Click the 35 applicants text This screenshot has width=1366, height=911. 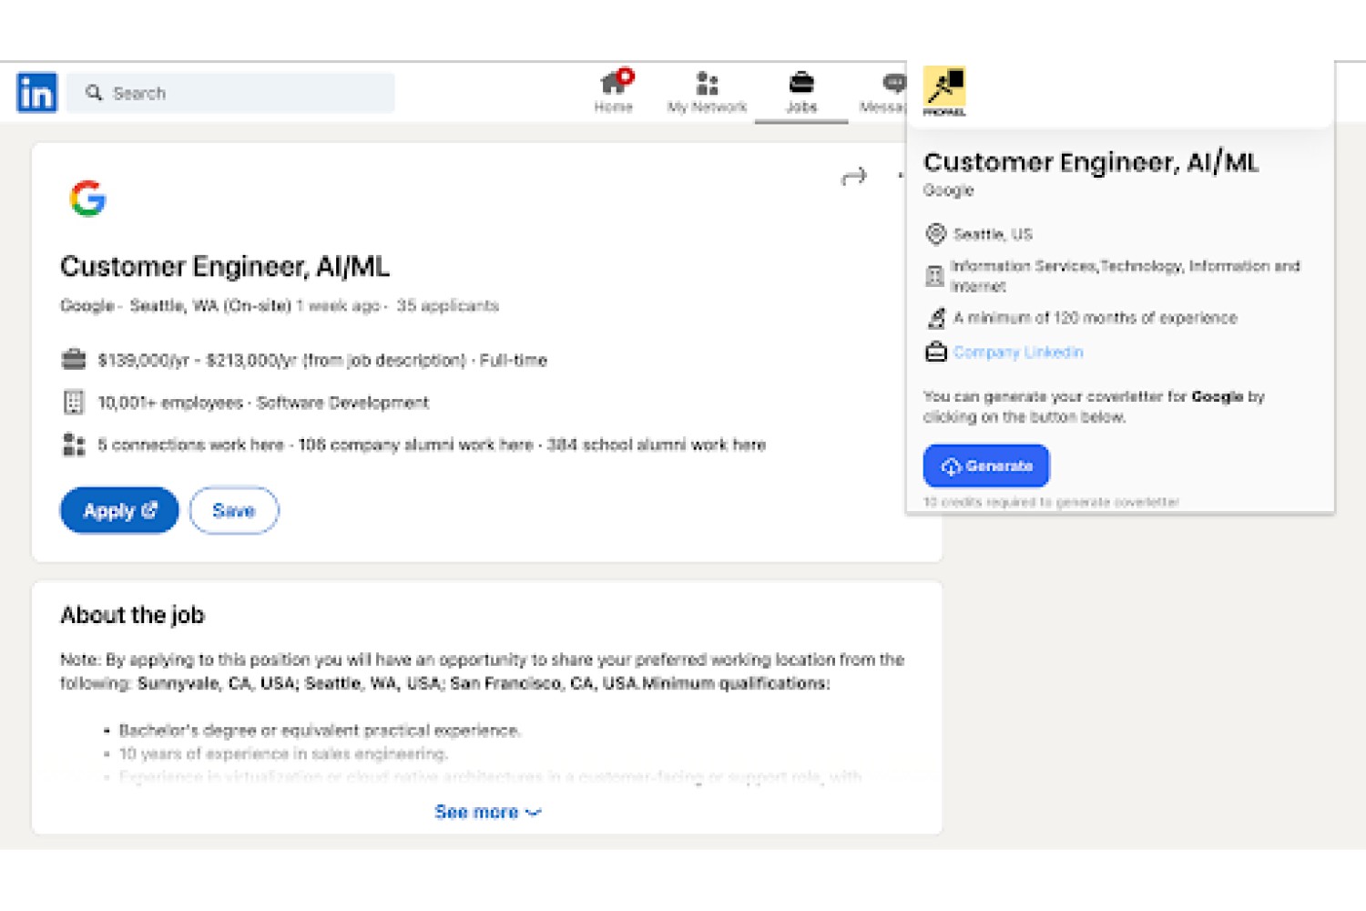[x=448, y=305]
